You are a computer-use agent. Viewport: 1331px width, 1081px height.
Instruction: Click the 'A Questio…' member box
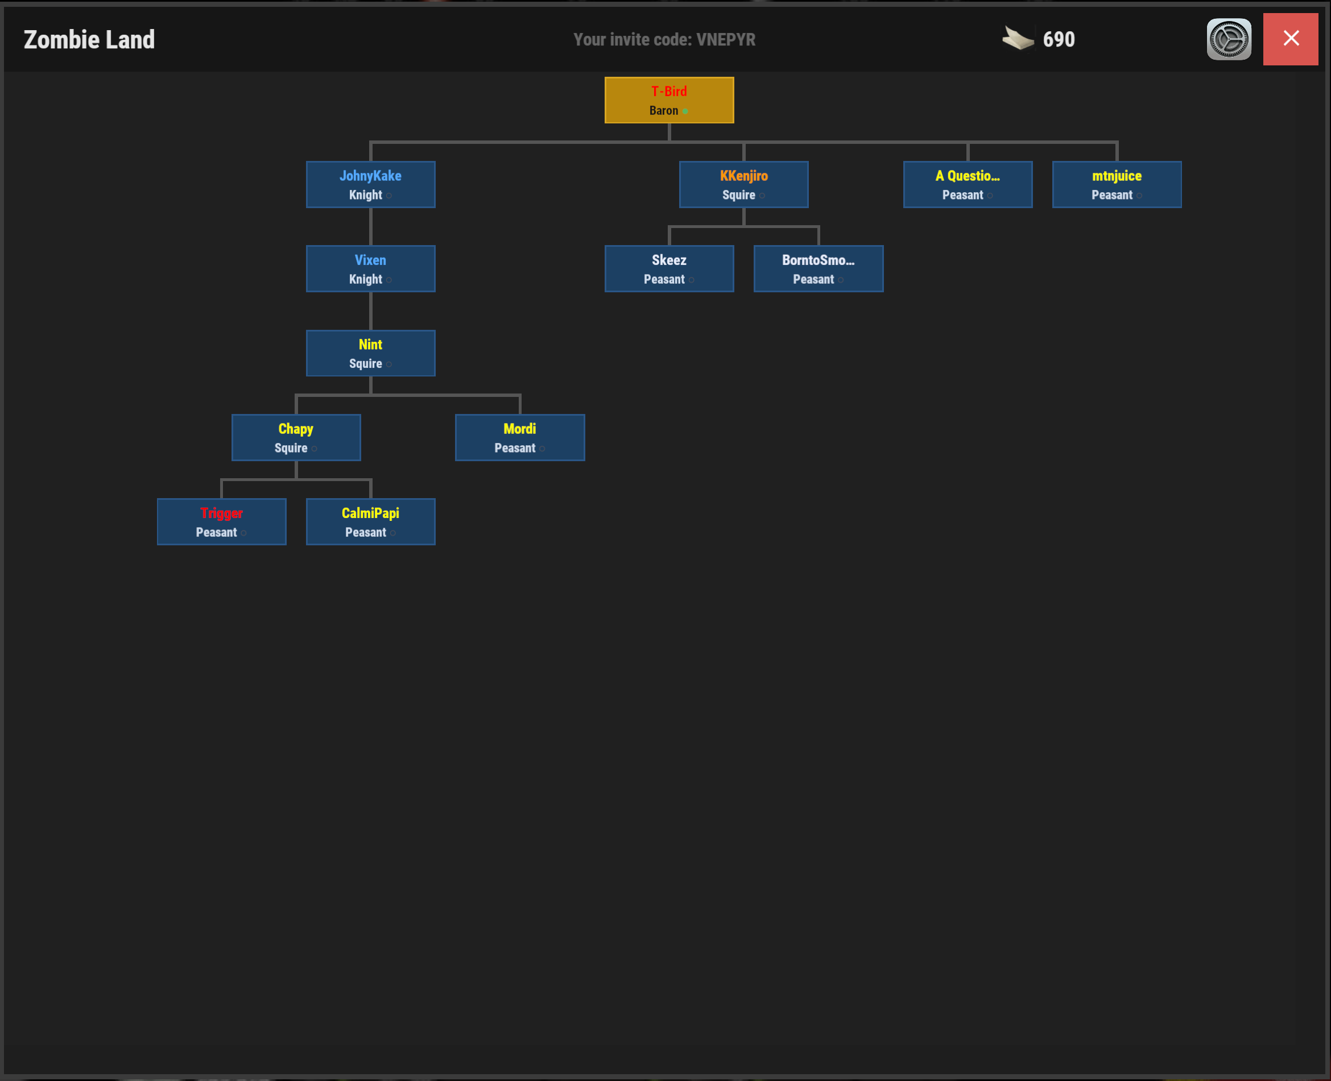[x=968, y=184]
